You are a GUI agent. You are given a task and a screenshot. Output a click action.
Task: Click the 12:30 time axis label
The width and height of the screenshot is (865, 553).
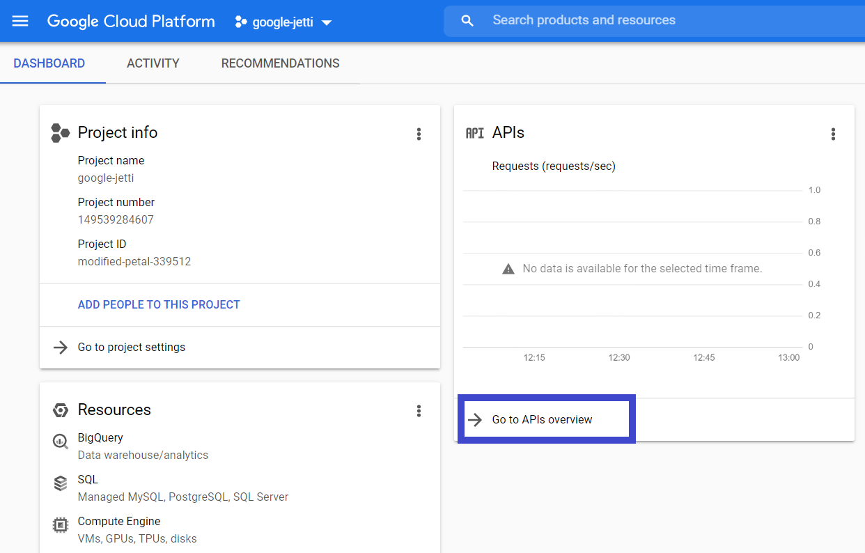coord(619,357)
